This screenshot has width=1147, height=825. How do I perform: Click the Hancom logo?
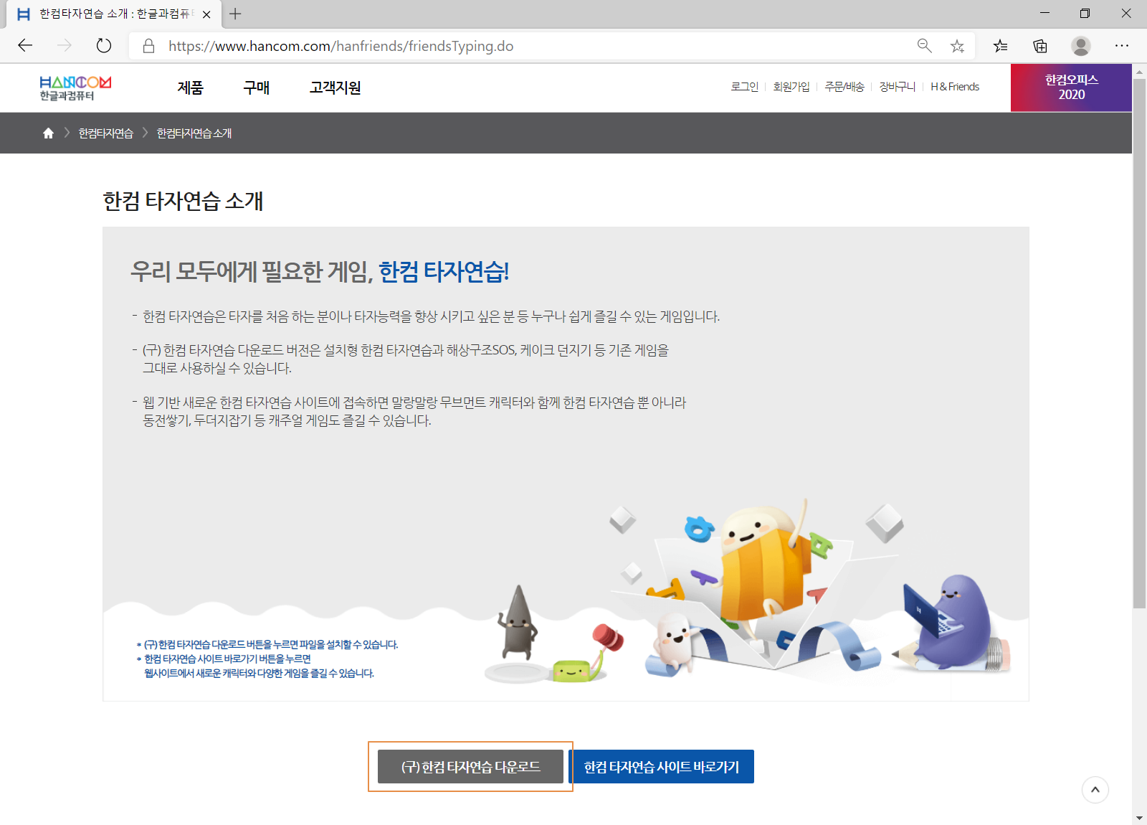pyautogui.click(x=75, y=88)
